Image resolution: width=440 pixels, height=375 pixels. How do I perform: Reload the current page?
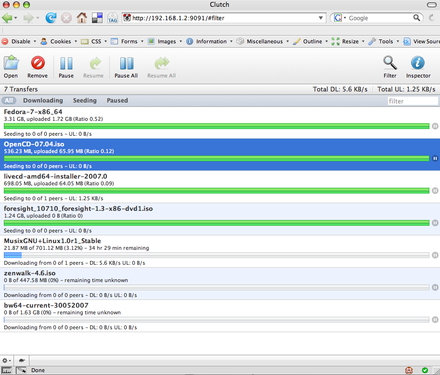(51, 18)
